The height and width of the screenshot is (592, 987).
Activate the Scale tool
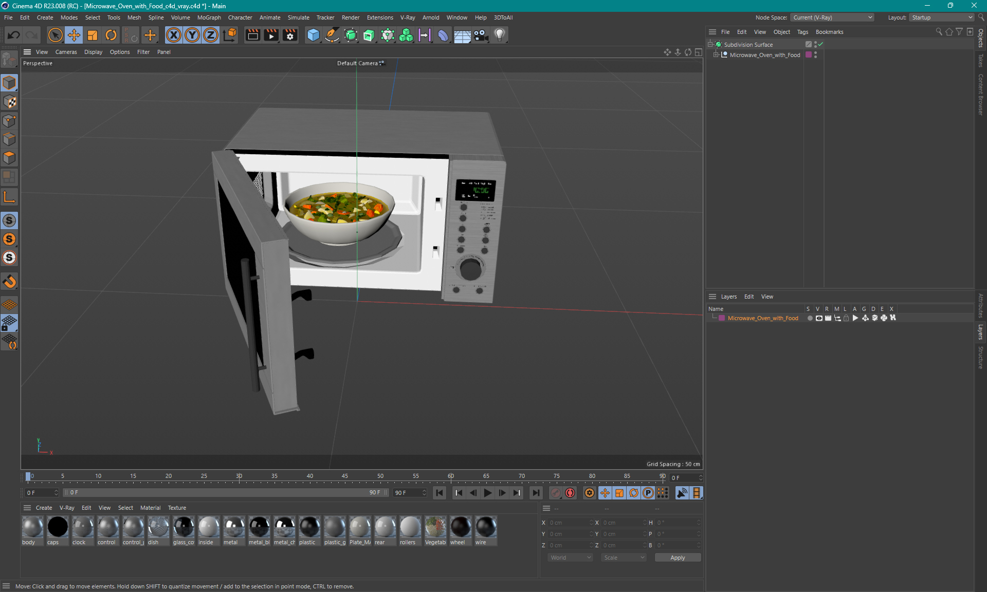(x=93, y=35)
